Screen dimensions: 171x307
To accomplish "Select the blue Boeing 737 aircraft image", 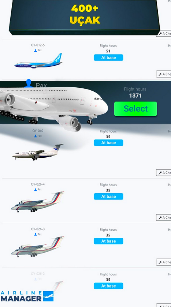I will [38, 61].
